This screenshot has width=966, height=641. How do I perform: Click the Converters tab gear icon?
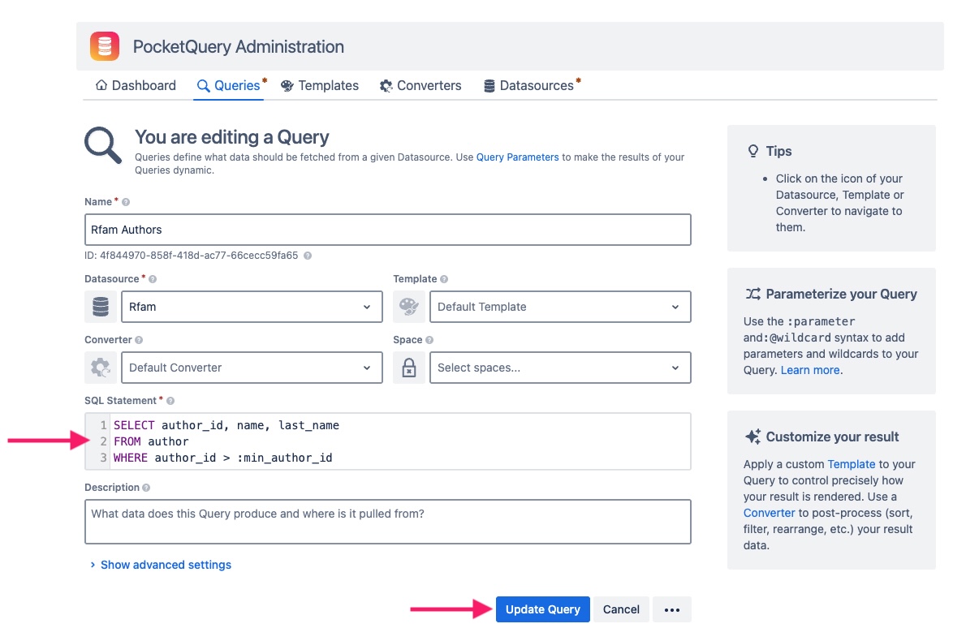[x=386, y=85]
